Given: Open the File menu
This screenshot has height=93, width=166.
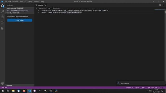Looking at the screenshot, I should (x=6, y=2).
